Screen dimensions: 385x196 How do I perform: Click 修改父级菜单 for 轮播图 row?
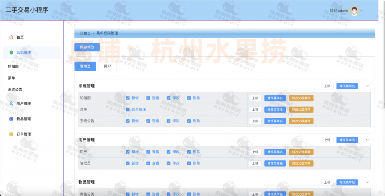tap(301, 98)
